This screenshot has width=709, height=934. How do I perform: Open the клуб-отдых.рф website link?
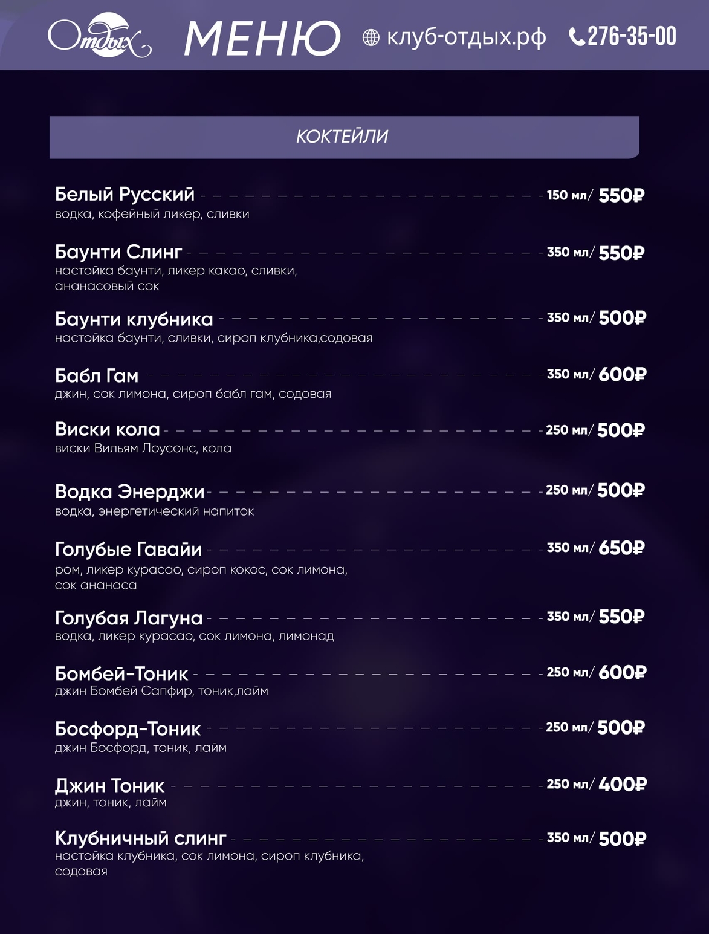pyautogui.click(x=466, y=37)
